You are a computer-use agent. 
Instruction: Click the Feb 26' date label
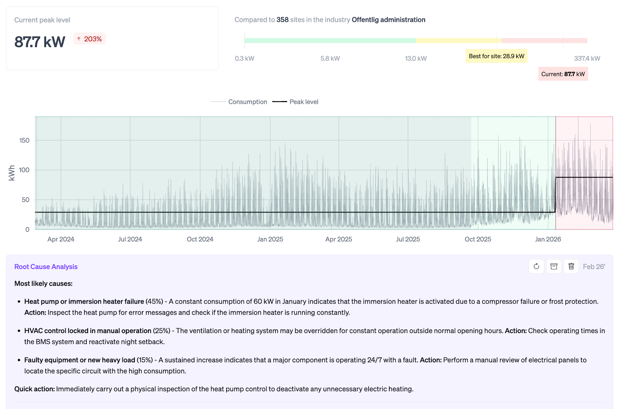pos(594,266)
